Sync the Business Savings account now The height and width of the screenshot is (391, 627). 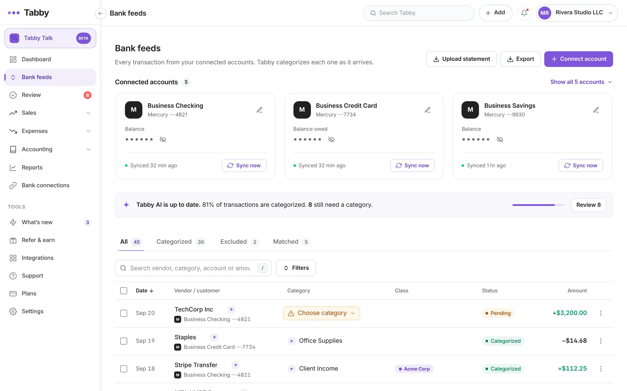[x=580, y=166]
